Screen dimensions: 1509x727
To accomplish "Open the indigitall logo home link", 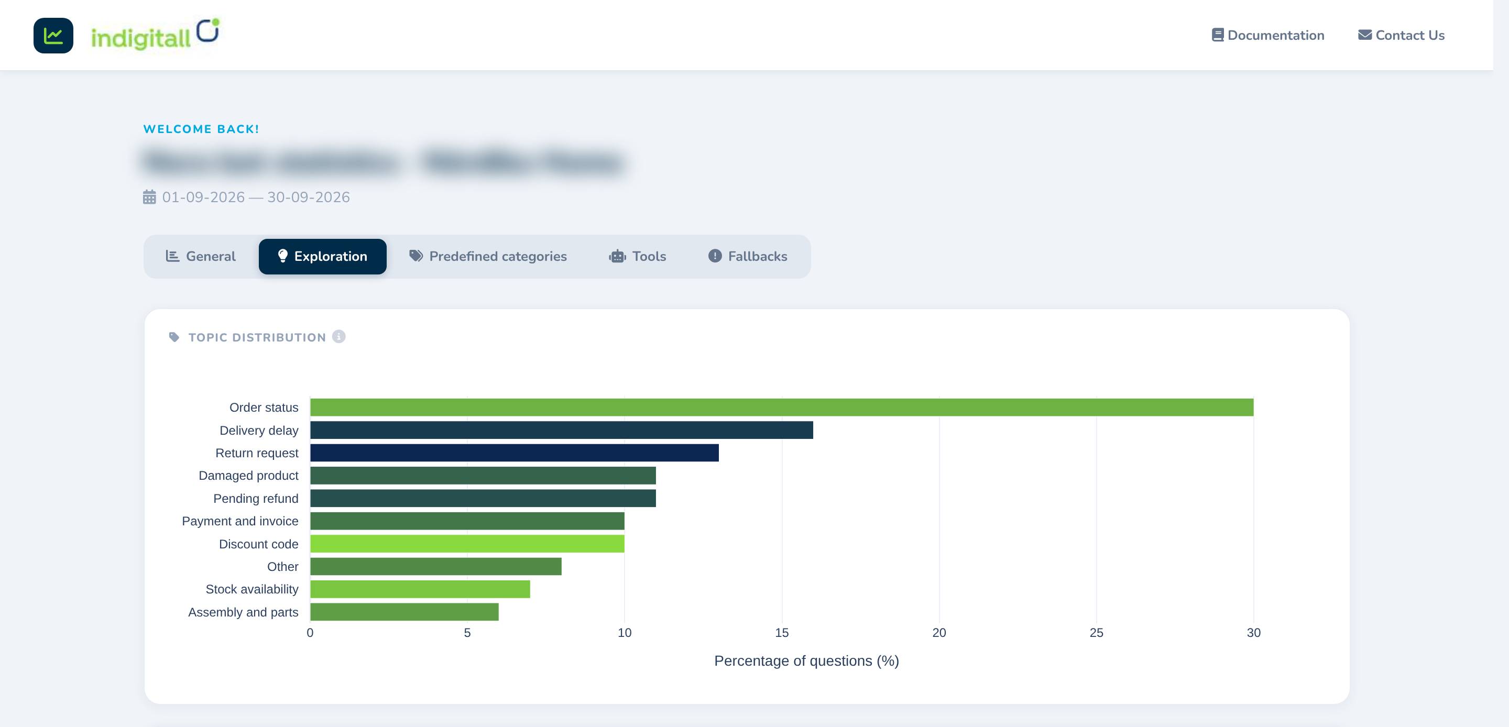I will coord(155,35).
